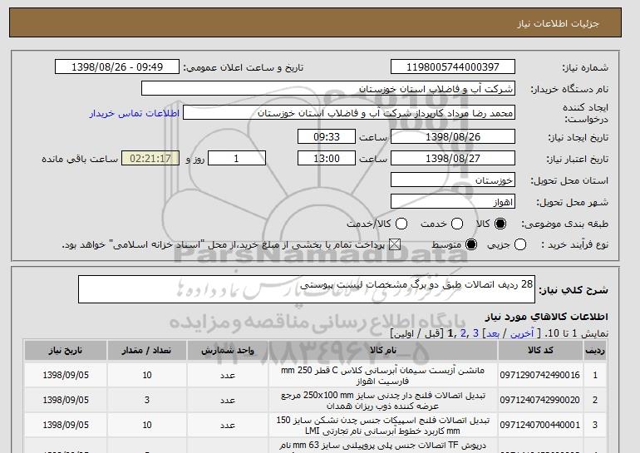Select the کالا/خدمت radio button

pos(401,224)
